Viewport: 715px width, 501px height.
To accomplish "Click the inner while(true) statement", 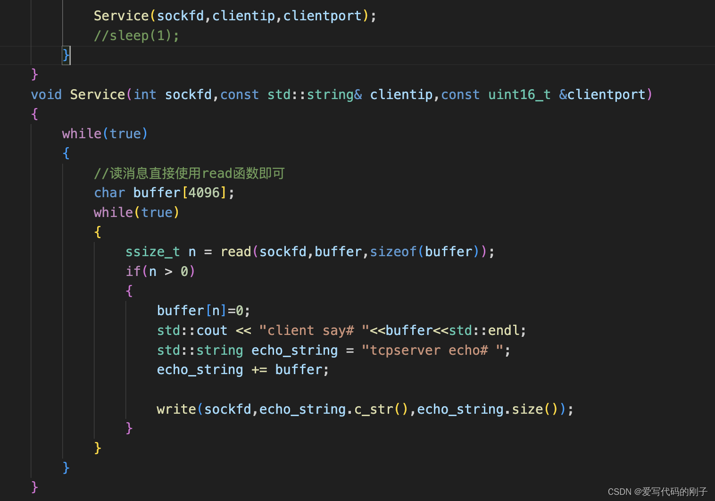I will [136, 213].
